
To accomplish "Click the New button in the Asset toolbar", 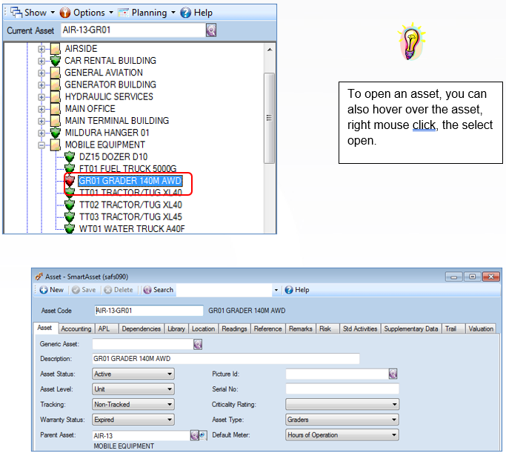I will [x=52, y=290].
